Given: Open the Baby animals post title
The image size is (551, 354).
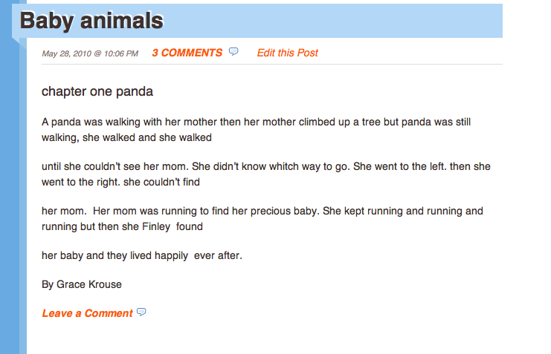Looking at the screenshot, I should point(91,20).
